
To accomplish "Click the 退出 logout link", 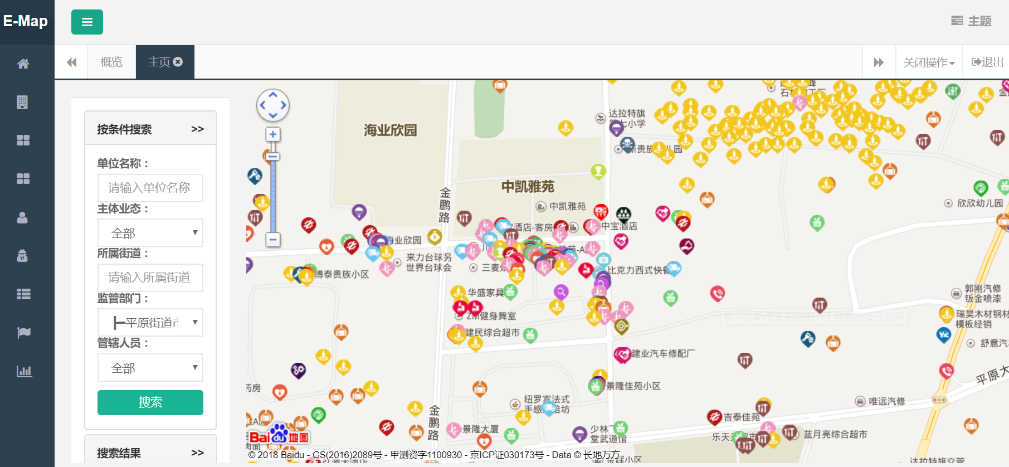I will 987,62.
